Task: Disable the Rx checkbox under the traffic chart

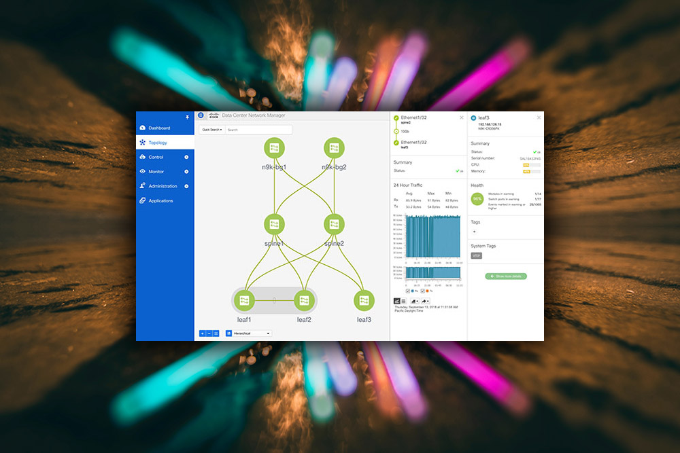Action: pyautogui.click(x=407, y=291)
